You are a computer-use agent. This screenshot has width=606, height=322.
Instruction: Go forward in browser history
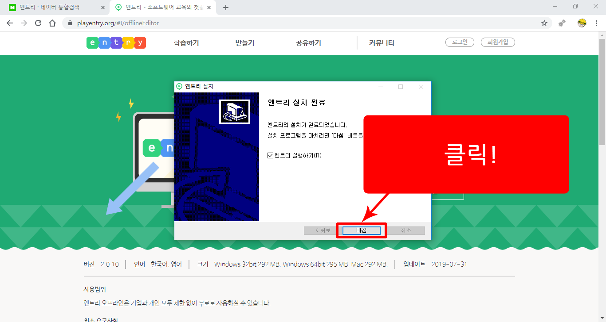point(24,23)
